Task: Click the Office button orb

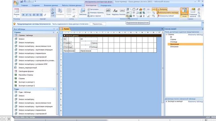Action: tap(16, 3)
